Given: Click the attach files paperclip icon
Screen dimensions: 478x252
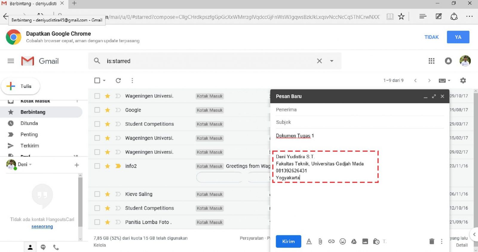Looking at the screenshot, I should pyautogui.click(x=320, y=242).
